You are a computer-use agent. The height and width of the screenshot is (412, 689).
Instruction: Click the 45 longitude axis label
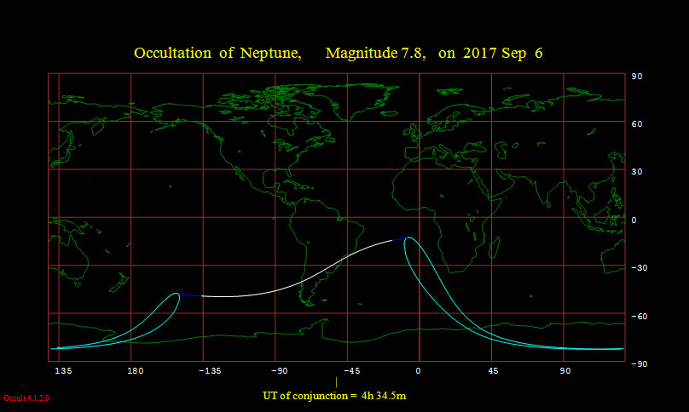pos(494,371)
